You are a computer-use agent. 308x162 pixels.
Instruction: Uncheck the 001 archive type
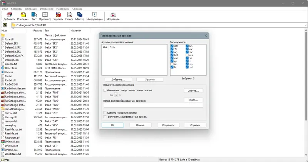click(172, 46)
